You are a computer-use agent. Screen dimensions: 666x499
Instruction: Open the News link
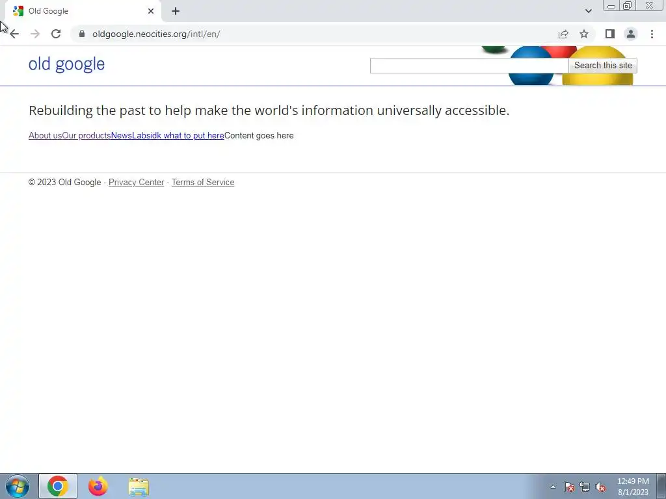pos(121,136)
